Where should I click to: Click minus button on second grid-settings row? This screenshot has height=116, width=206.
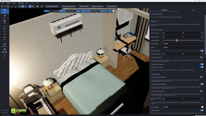click(164, 37)
